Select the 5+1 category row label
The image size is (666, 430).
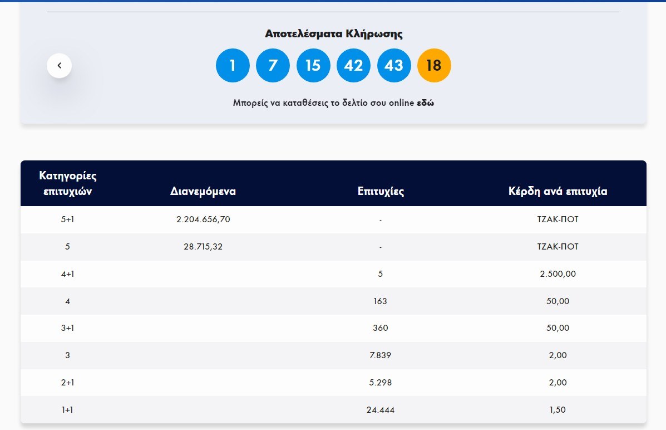pos(67,219)
